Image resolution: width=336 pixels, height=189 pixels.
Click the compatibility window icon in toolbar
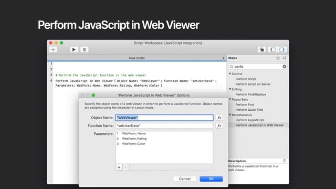pos(262,50)
